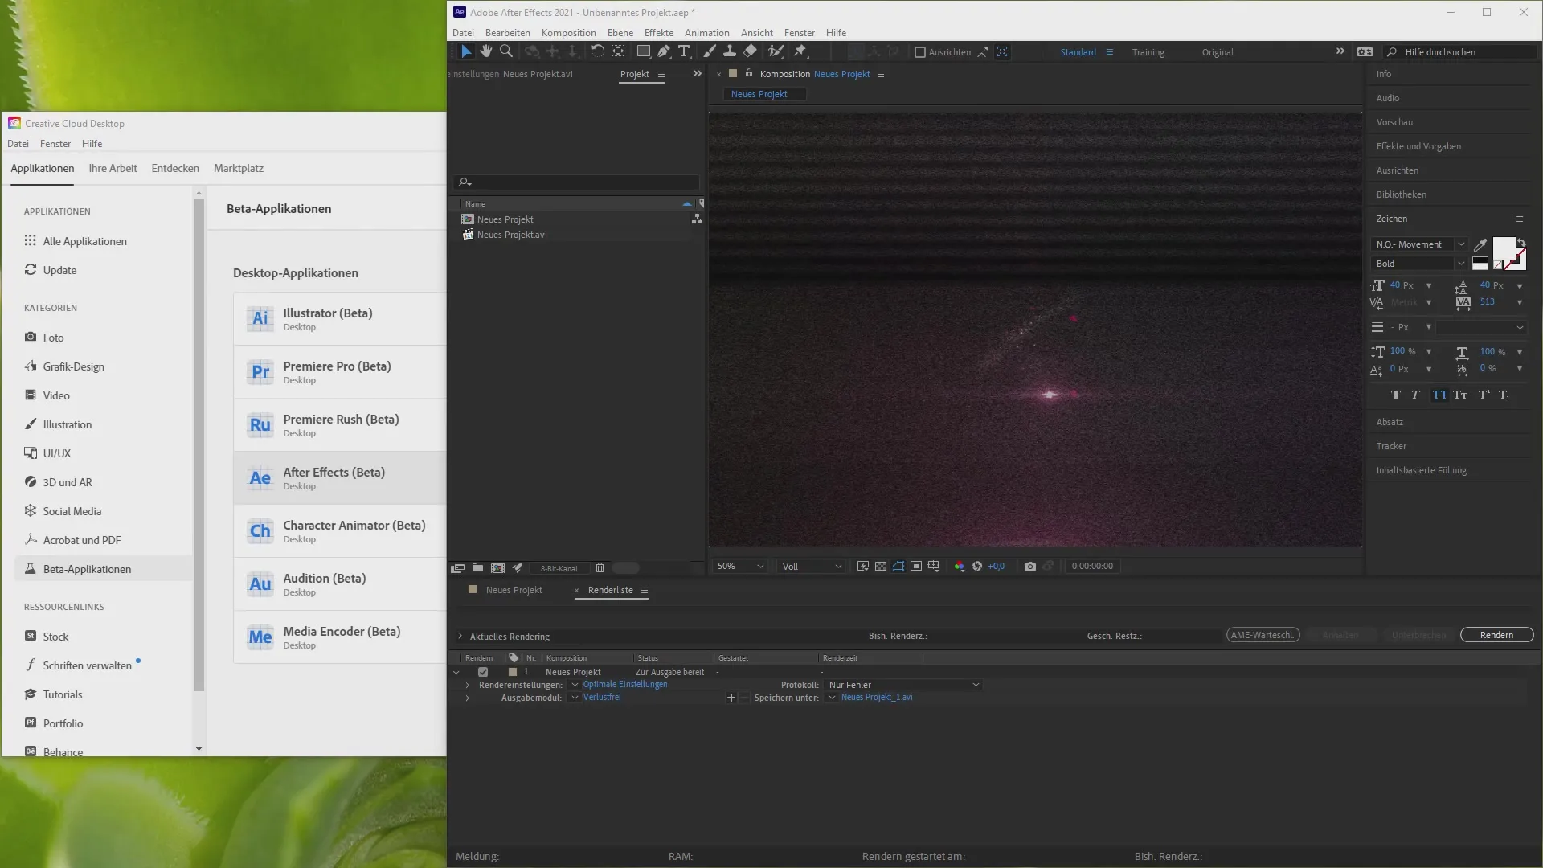Select the Puppet Pin tool

coord(800,51)
